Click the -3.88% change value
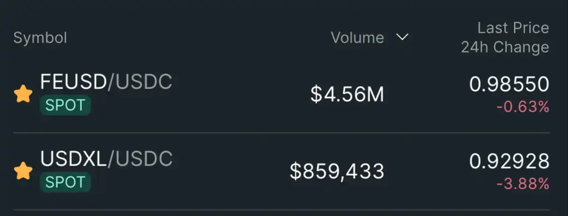The width and height of the screenshot is (568, 216). [x=523, y=184]
